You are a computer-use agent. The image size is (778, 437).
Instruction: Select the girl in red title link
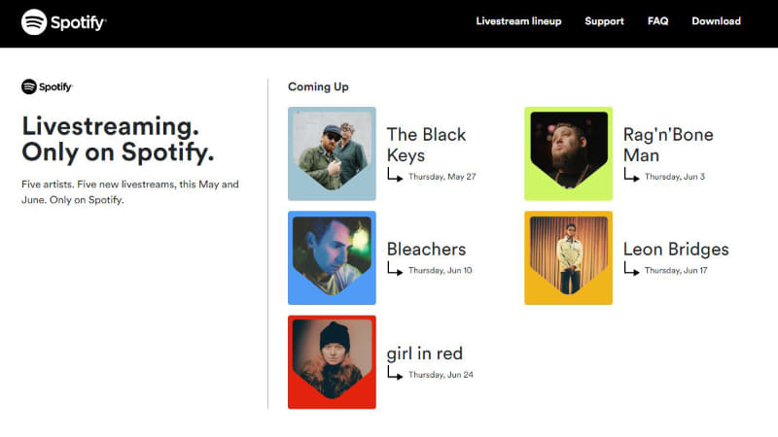pyautogui.click(x=425, y=353)
